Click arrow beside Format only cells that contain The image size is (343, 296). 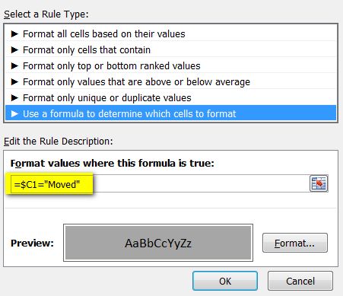click(14, 49)
